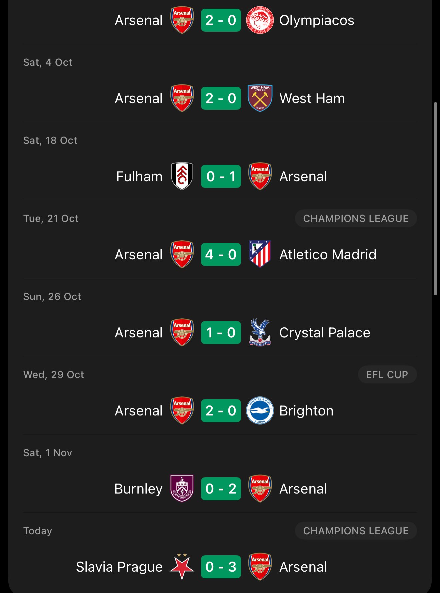Tap the Slavia Prague 0 - 3 score
Image resolution: width=440 pixels, height=593 pixels.
[x=221, y=567]
